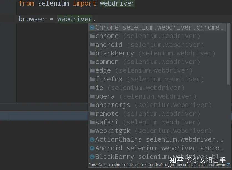Select the ie package suggestion
232x170 pixels.
tap(99, 88)
